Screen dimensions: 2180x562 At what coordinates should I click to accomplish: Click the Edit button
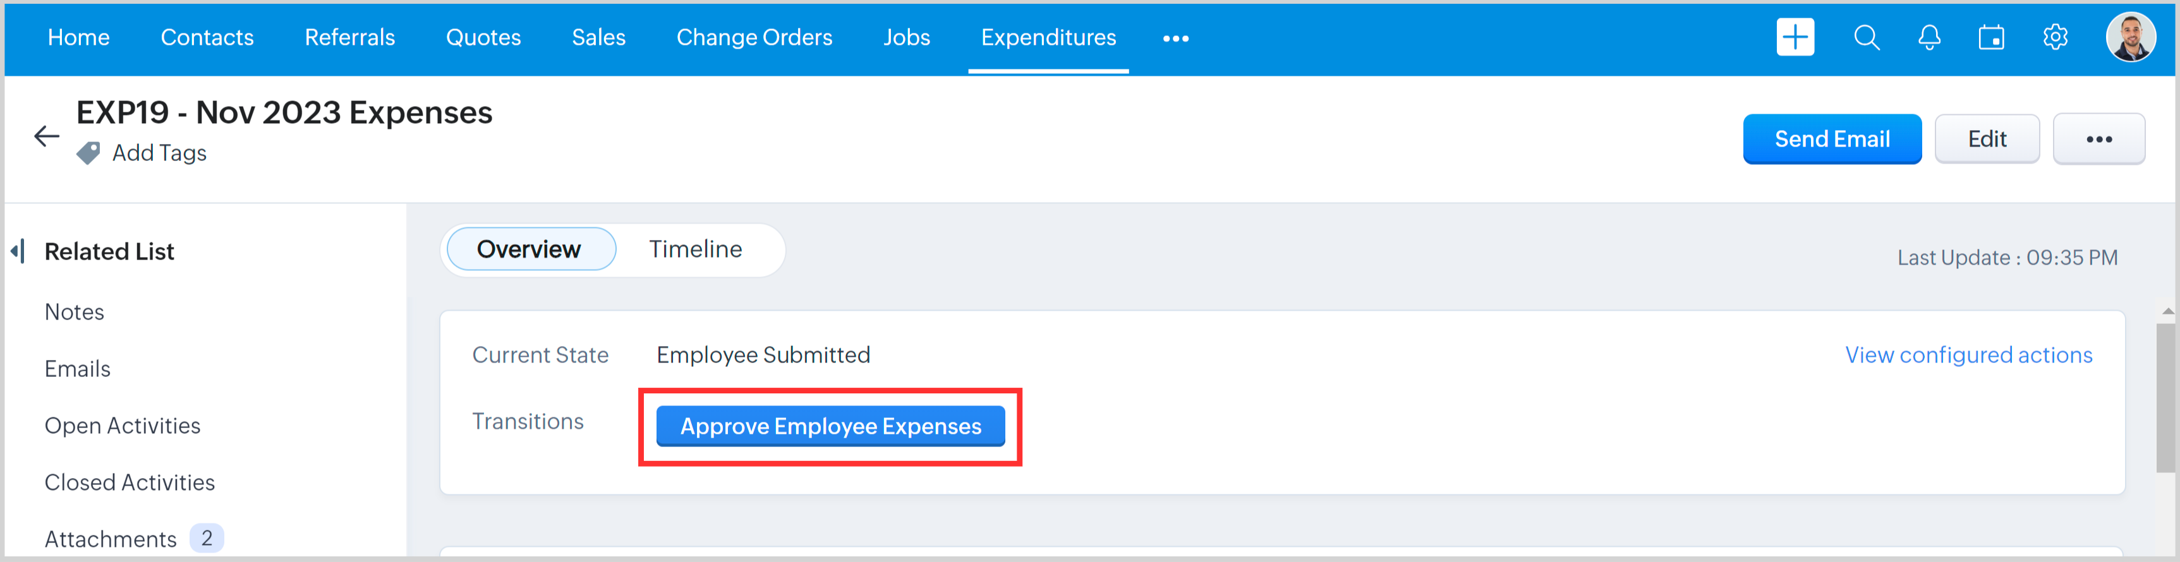tap(1986, 138)
